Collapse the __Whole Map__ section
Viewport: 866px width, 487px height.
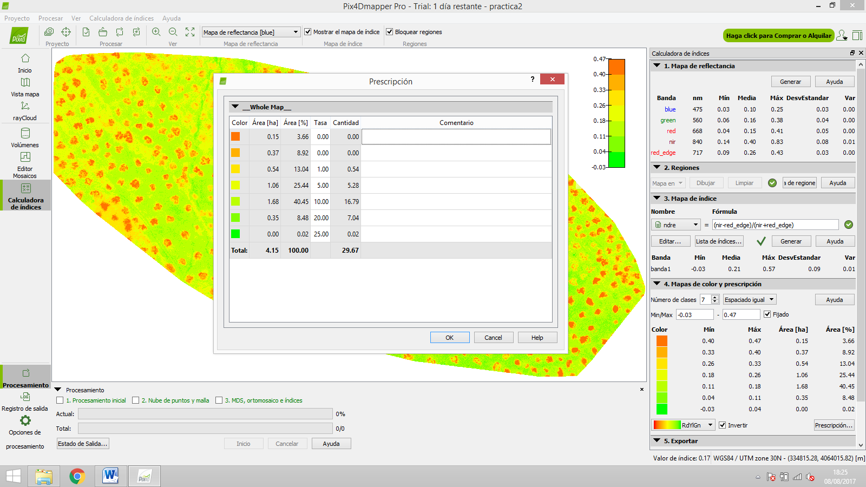pos(235,107)
